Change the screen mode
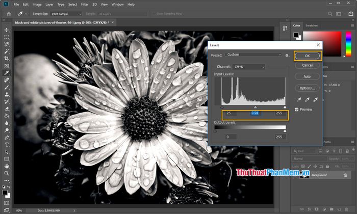Viewport: 357px width, 214px height. [x=7, y=210]
